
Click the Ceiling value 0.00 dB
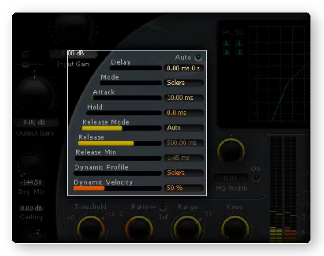point(31,208)
